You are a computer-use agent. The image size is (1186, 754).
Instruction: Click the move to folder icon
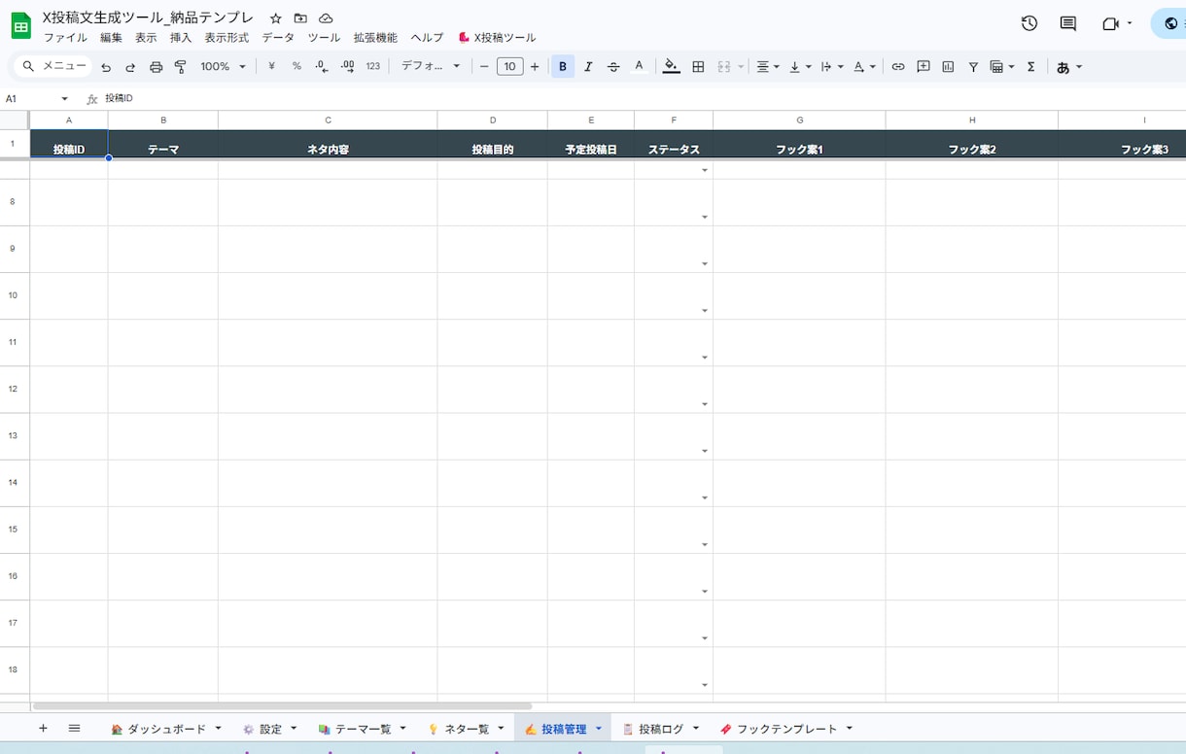coord(300,18)
